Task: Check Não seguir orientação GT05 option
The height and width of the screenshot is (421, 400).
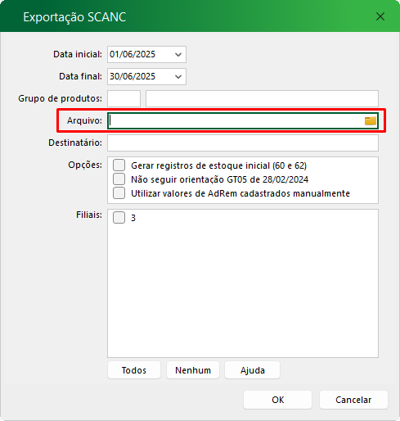Action: pos(119,179)
